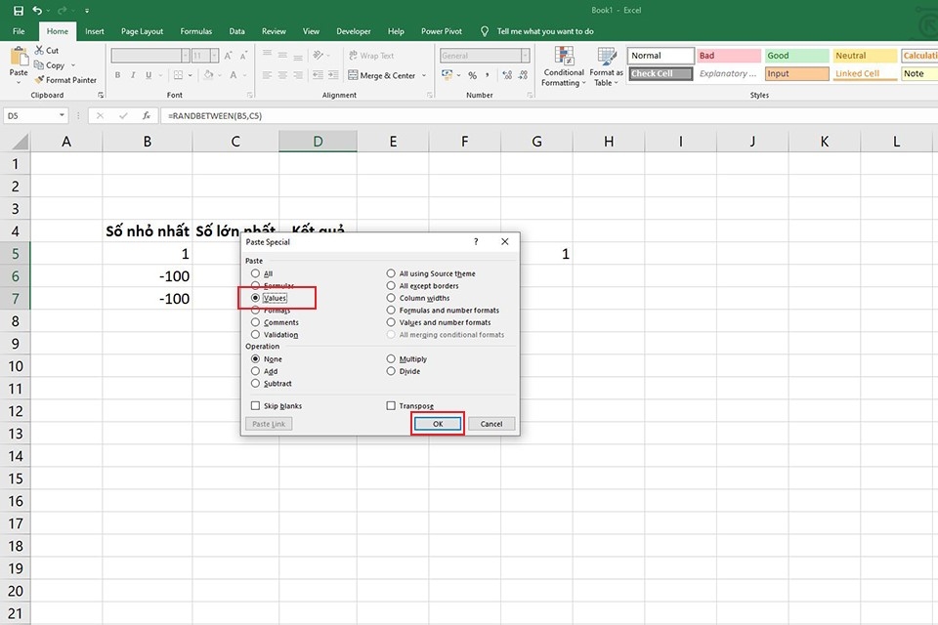
Task: Click the Format as Table icon
Action: pyautogui.click(x=606, y=56)
